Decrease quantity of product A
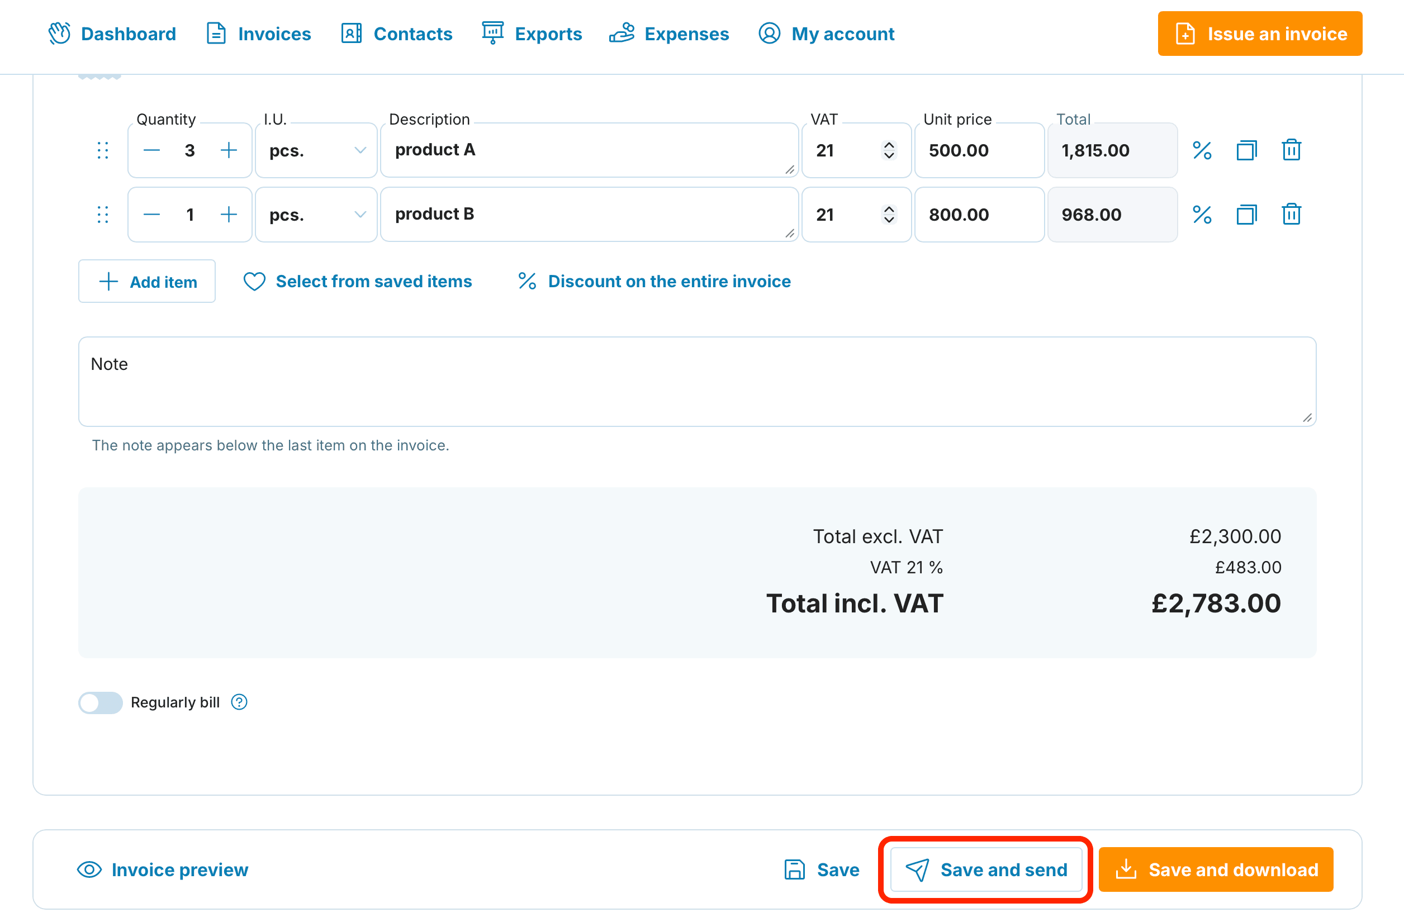Image resolution: width=1404 pixels, height=922 pixels. (151, 150)
